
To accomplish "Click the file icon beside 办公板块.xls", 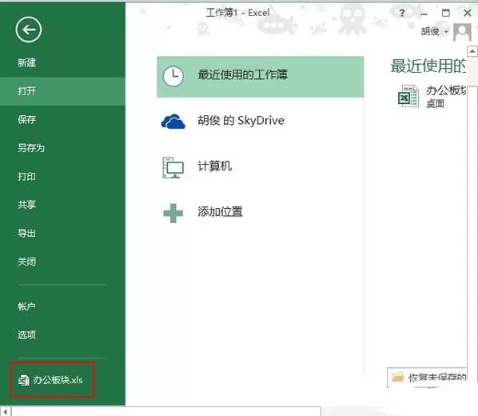I will pos(24,380).
